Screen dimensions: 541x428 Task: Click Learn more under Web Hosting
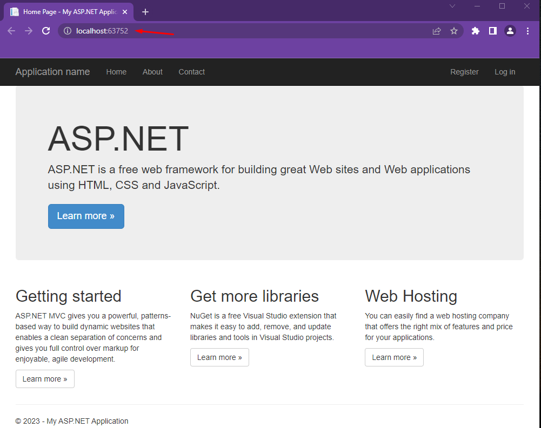coord(394,357)
